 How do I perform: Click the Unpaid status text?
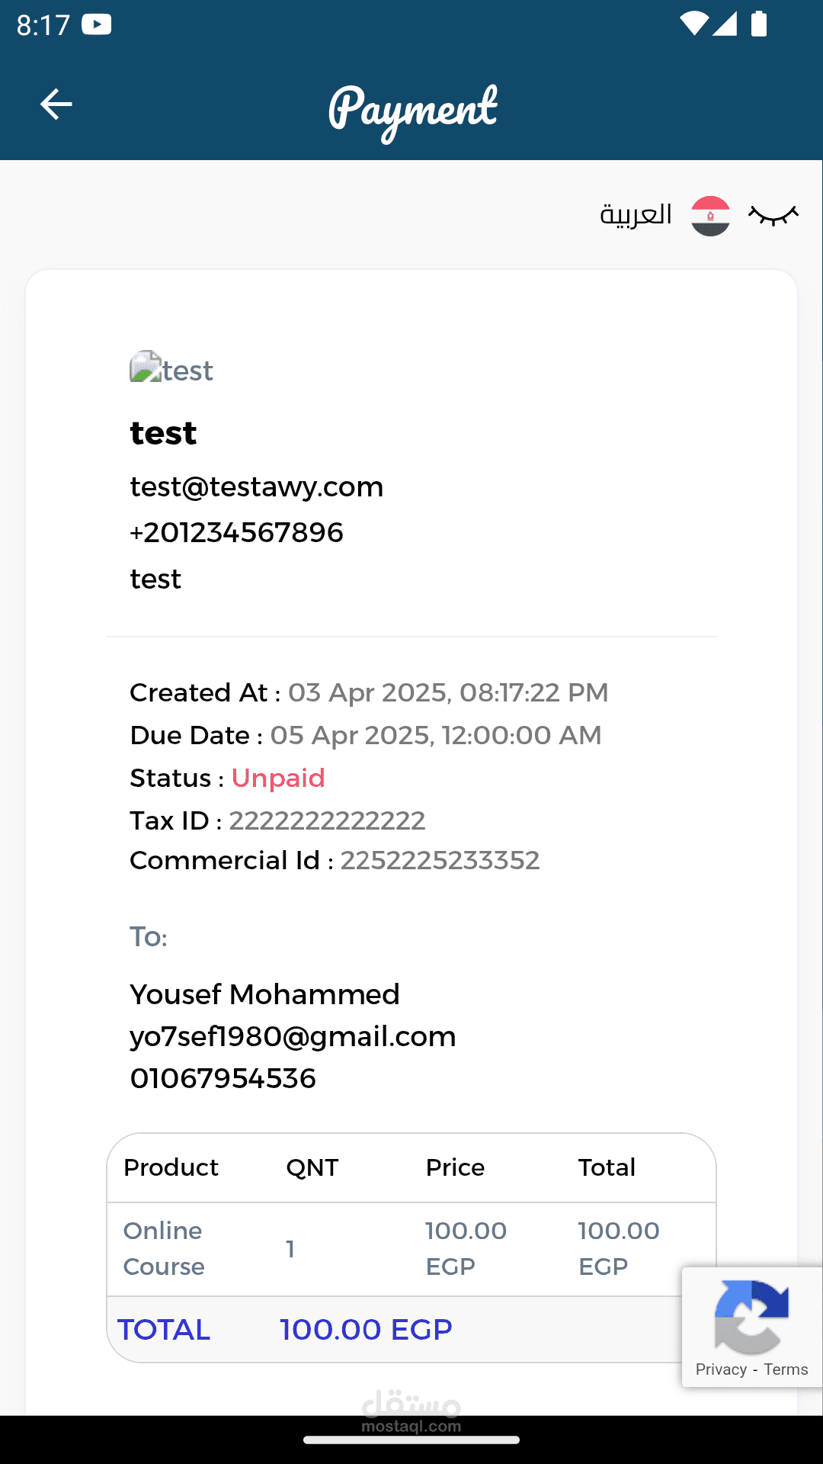[278, 779]
